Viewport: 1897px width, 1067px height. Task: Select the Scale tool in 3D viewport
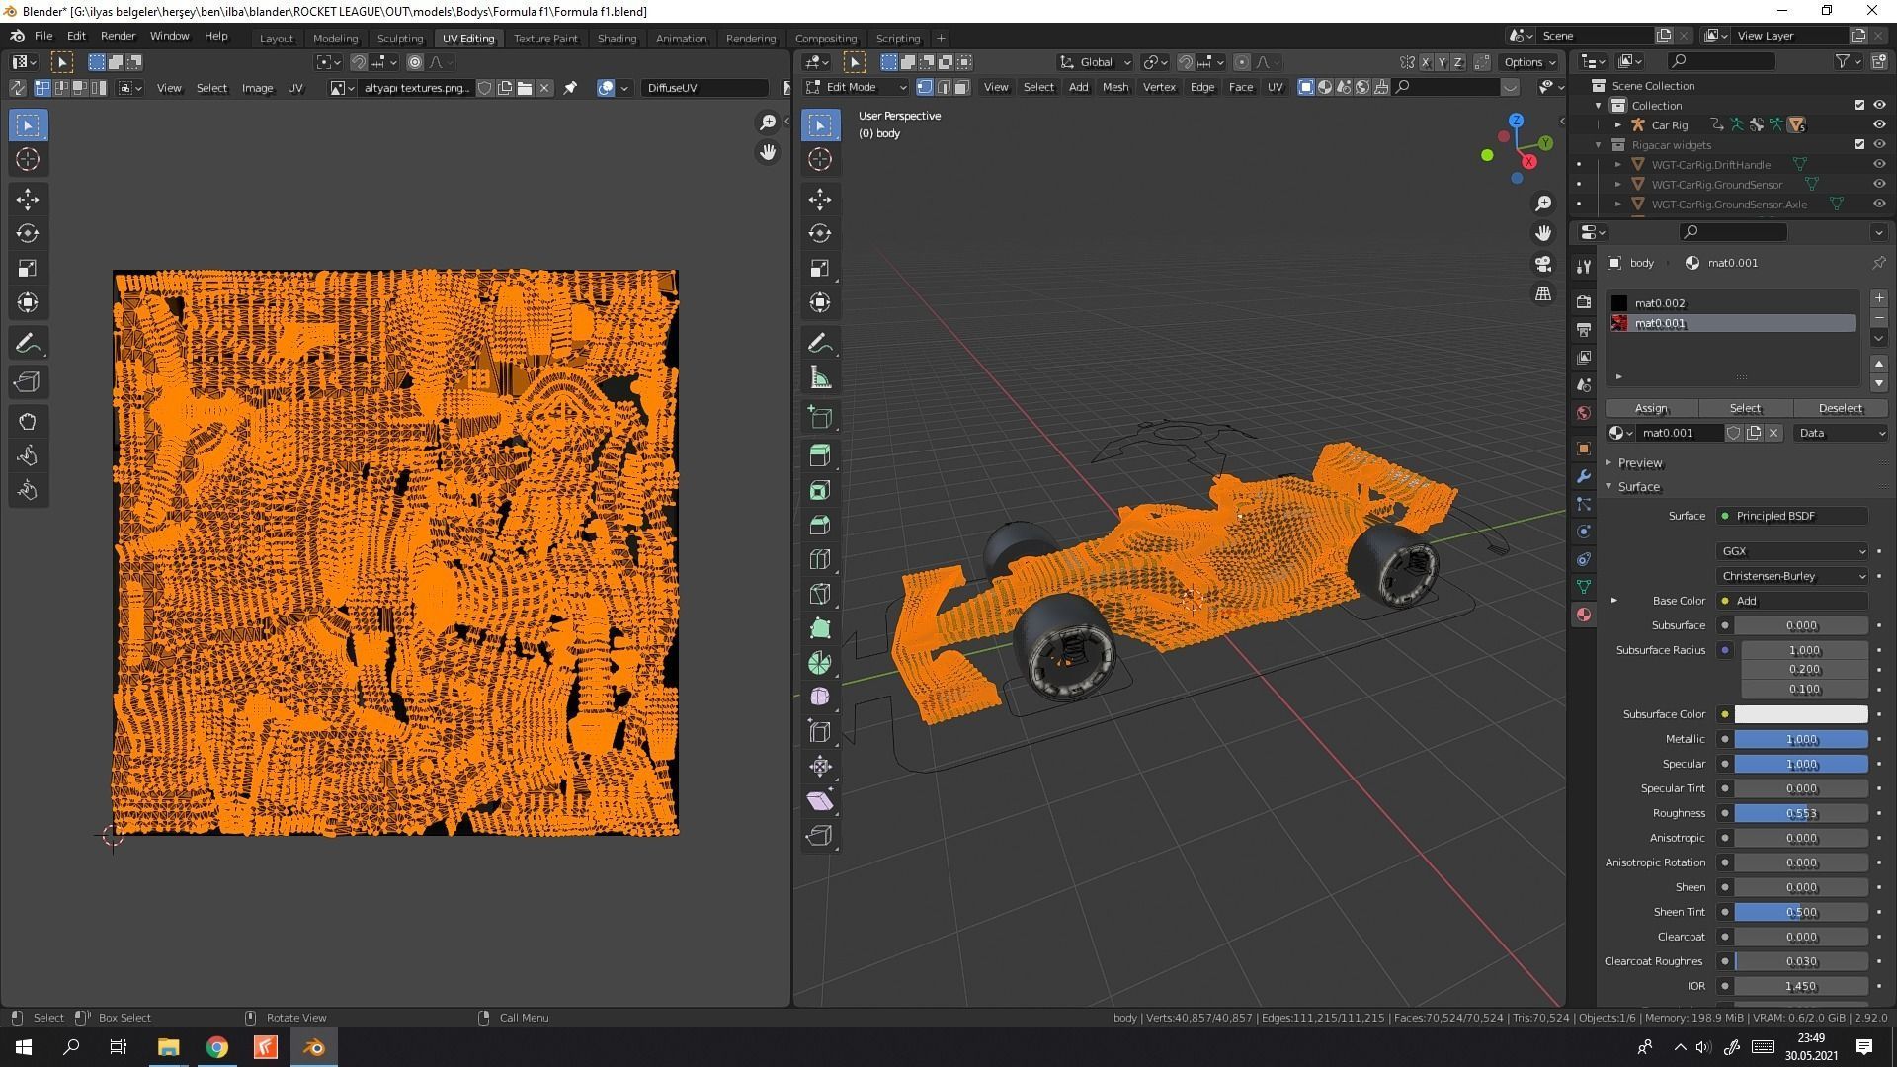click(819, 269)
